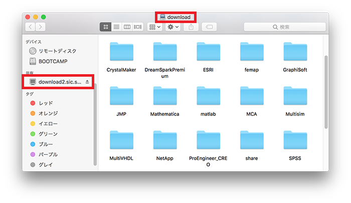Click the Edit Tags toolbar button

[209, 27]
